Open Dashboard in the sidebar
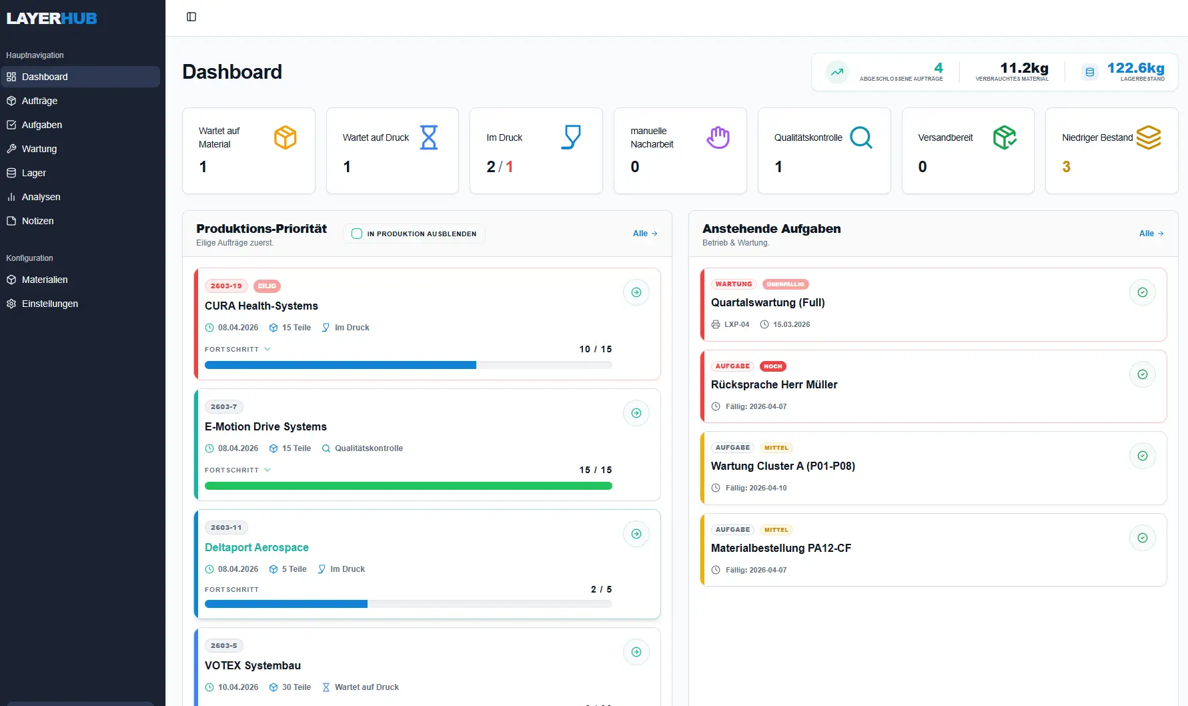1188x706 pixels. click(80, 77)
